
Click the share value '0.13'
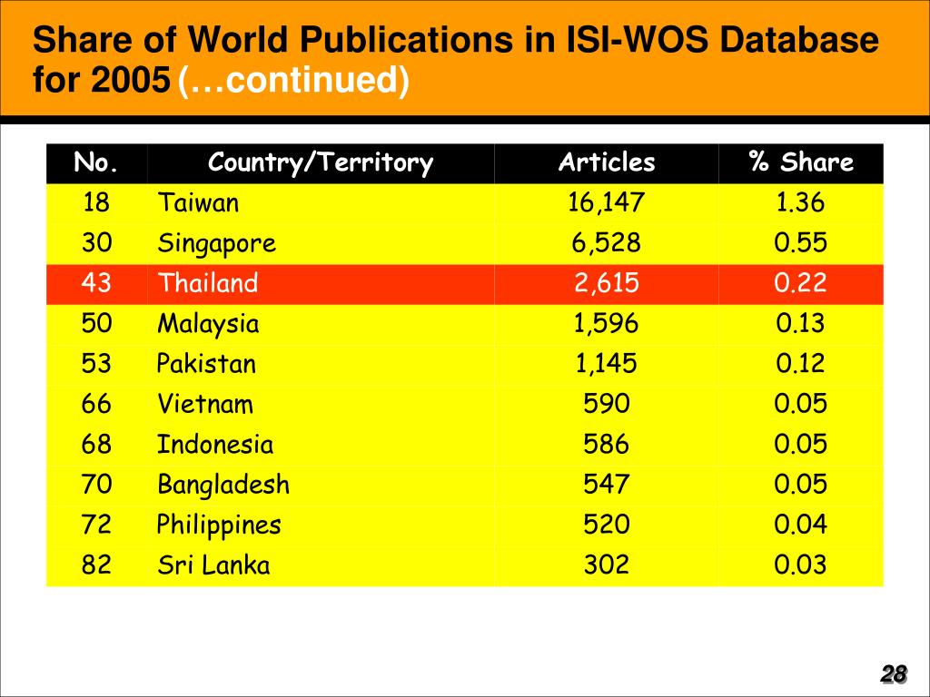point(801,323)
